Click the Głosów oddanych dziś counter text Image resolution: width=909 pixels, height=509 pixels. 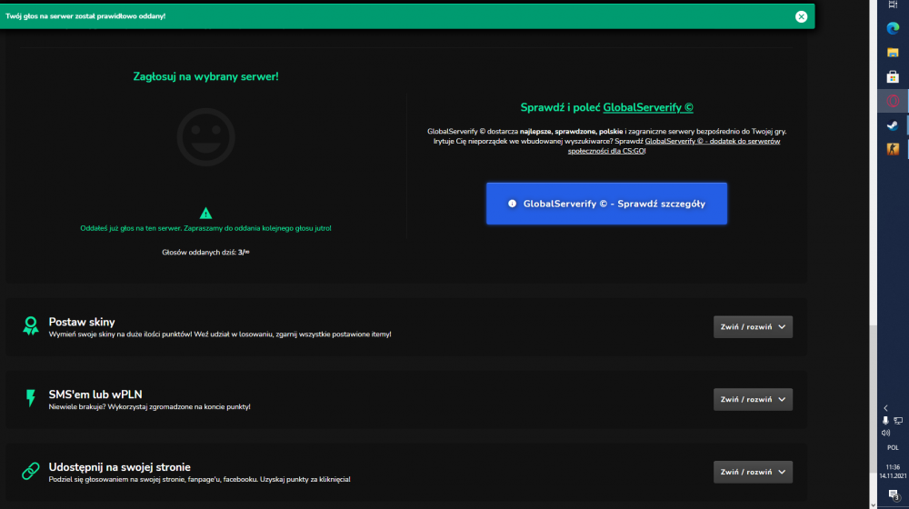click(x=205, y=252)
